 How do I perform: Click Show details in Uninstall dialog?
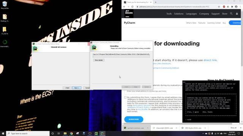99,60
